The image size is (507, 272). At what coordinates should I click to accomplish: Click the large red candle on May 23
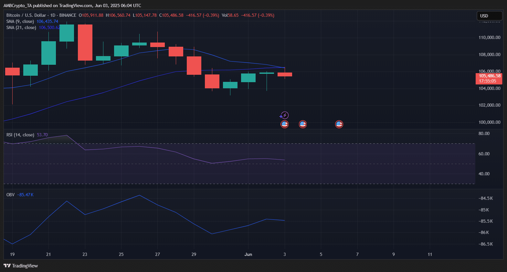click(85, 43)
